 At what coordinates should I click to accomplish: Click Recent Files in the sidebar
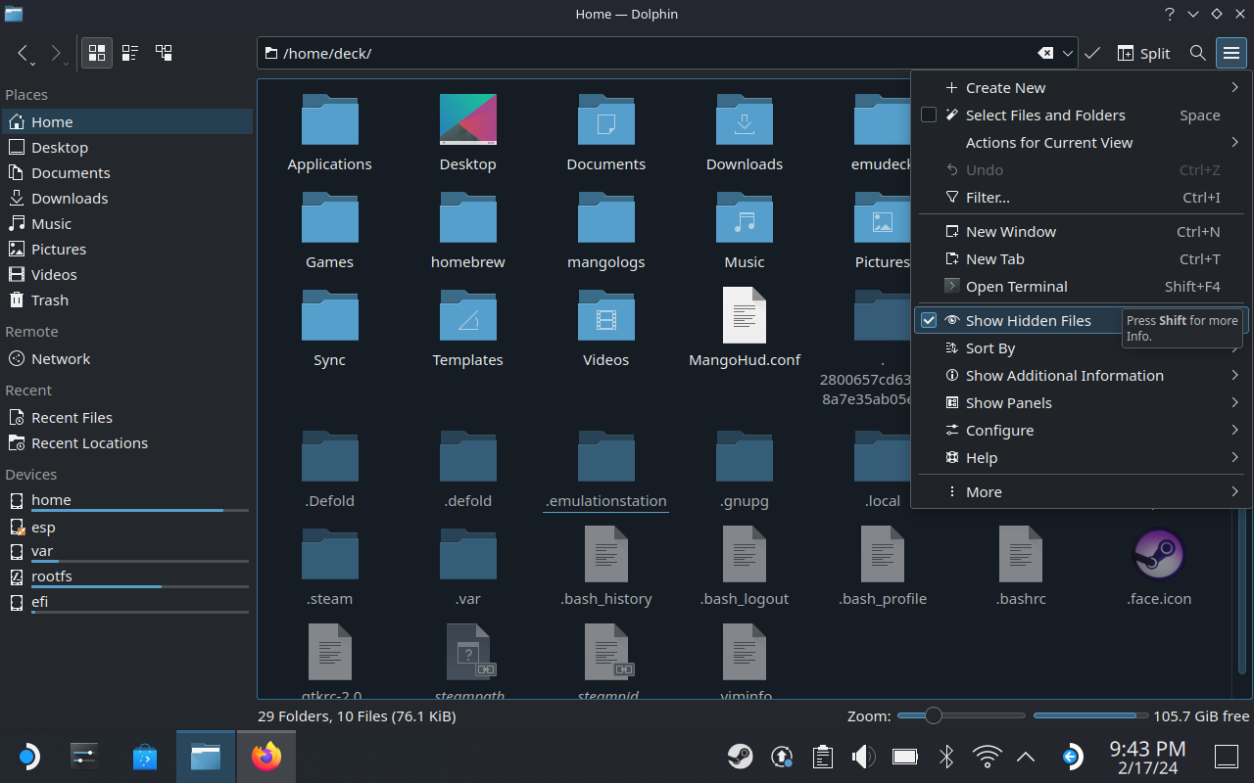coord(72,417)
